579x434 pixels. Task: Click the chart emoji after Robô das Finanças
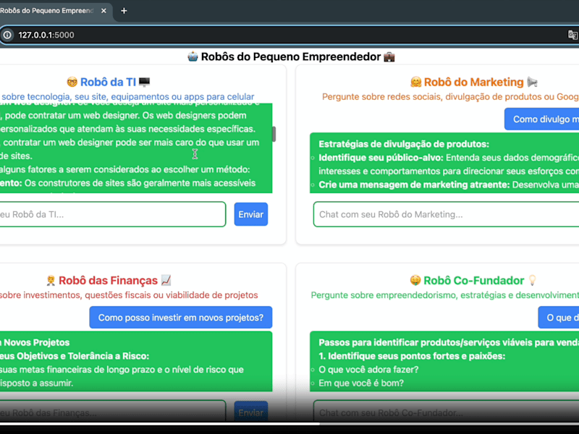(166, 281)
